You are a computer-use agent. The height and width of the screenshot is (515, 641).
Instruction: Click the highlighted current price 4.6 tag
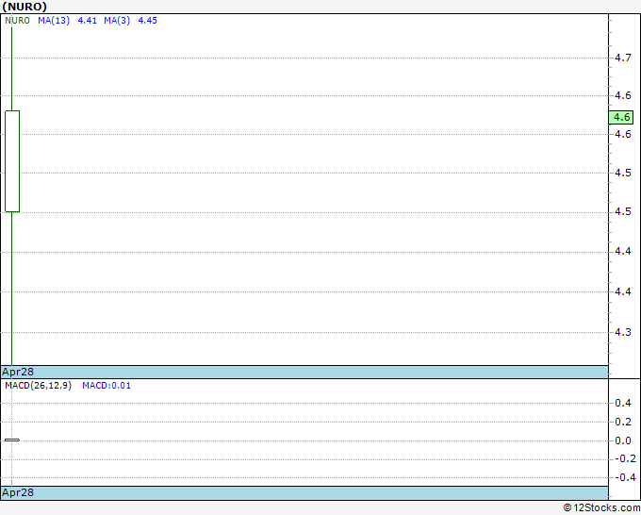(621, 117)
